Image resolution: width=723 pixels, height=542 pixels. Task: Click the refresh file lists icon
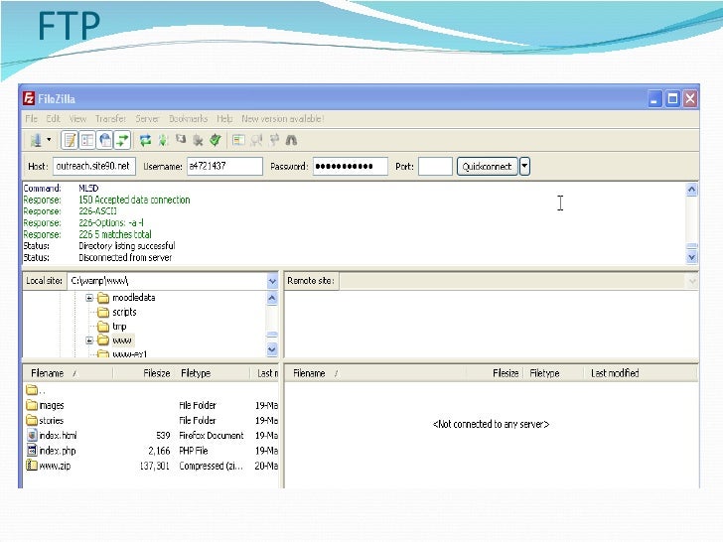[146, 140]
